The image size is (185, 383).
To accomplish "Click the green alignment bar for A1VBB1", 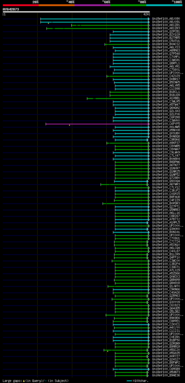I will point(118,98).
